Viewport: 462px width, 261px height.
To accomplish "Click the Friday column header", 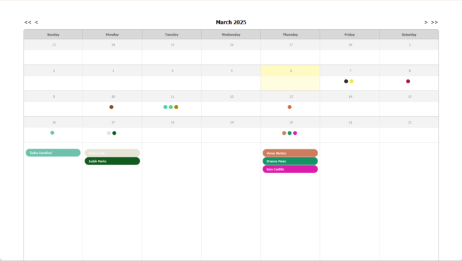I will (x=349, y=34).
